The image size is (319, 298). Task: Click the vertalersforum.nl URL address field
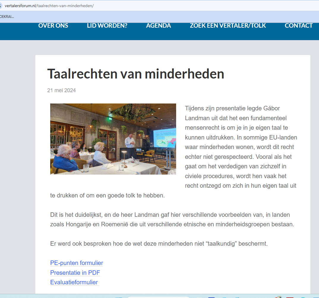pyautogui.click(x=49, y=6)
